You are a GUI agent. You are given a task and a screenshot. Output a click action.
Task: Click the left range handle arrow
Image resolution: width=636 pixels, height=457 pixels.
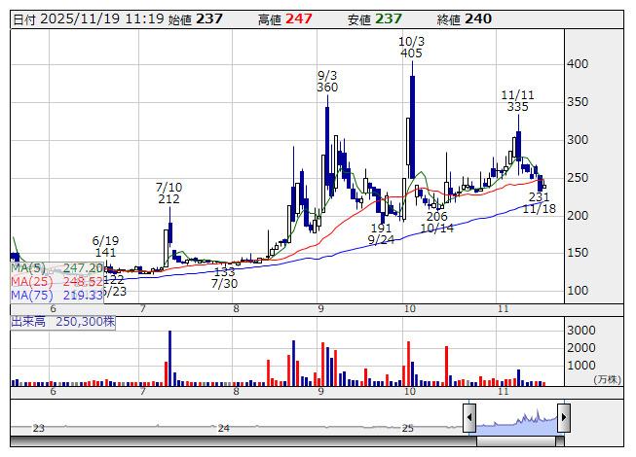pyautogui.click(x=469, y=420)
